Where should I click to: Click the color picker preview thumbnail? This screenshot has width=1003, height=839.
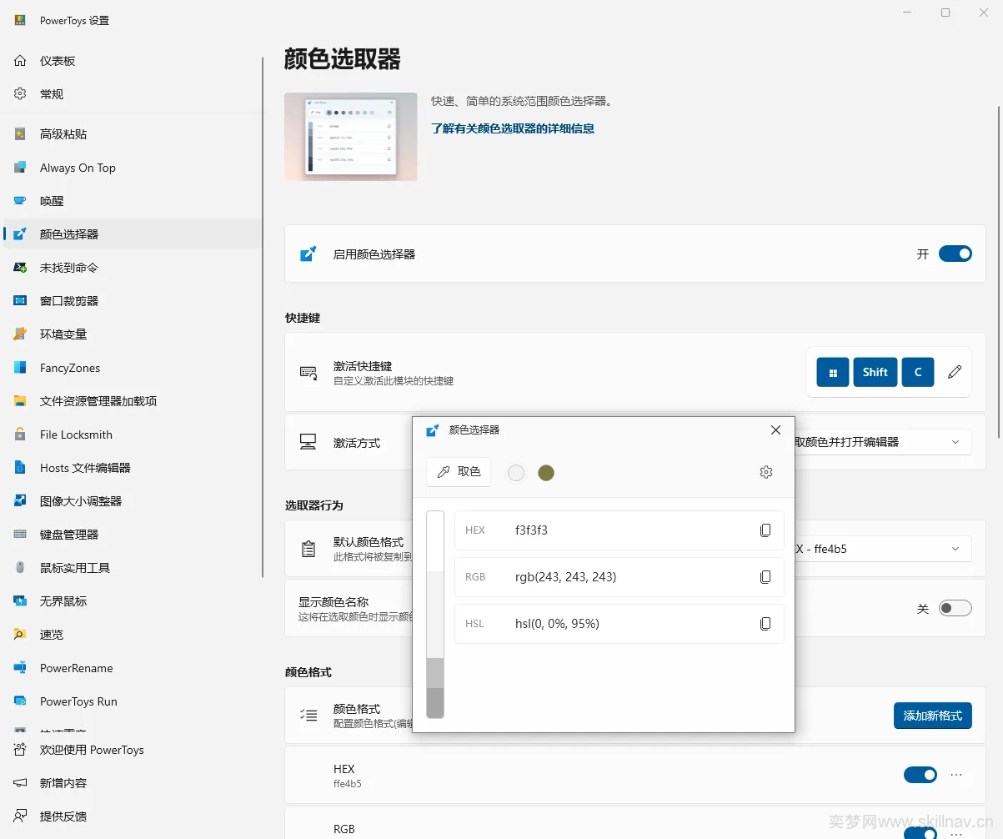click(x=351, y=137)
